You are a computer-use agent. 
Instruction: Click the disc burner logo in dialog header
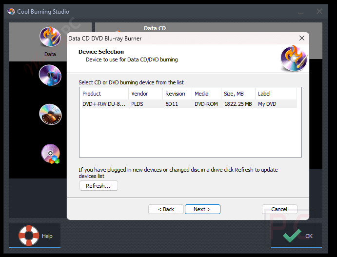tap(294, 58)
